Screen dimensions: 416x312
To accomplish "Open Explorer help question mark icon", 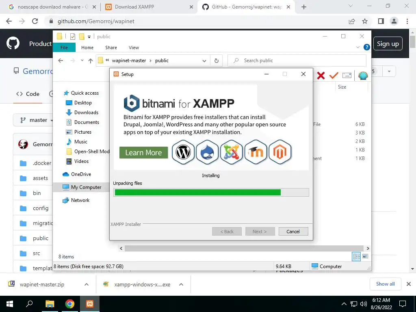I will (x=367, y=47).
